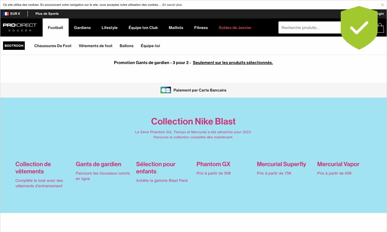Open the Vêtements de foot menu
The width and height of the screenshot is (387, 232).
pos(96,46)
